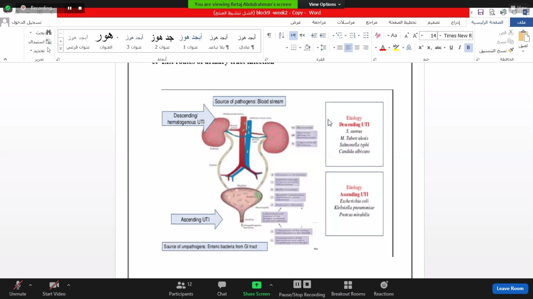Unmute the microphone
This screenshot has width=533, height=299.
click(x=18, y=288)
